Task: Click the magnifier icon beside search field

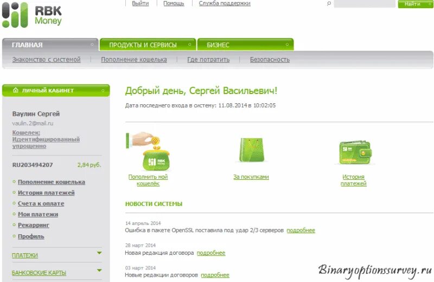Action: [x=329, y=4]
